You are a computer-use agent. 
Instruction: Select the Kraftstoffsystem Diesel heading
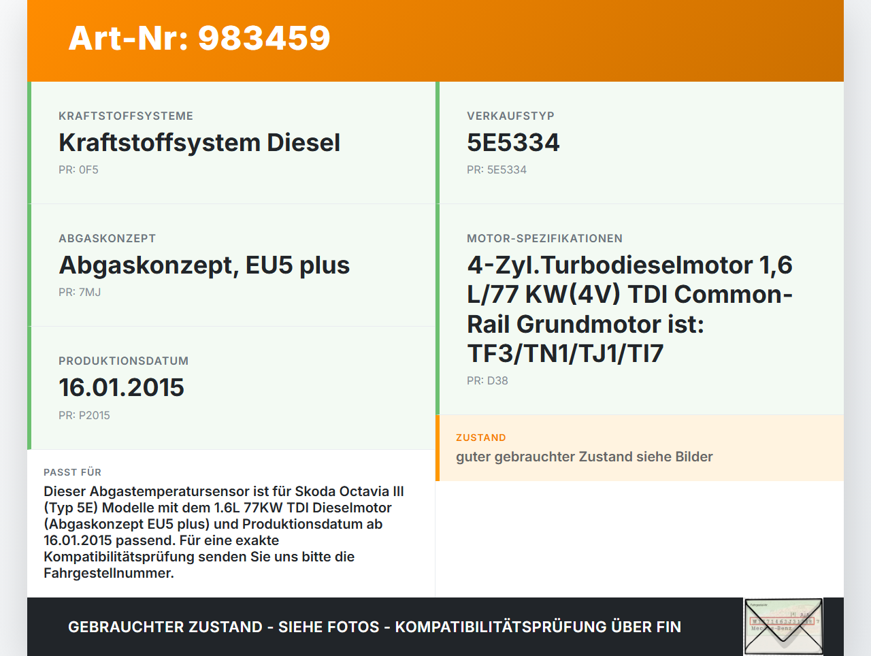199,143
